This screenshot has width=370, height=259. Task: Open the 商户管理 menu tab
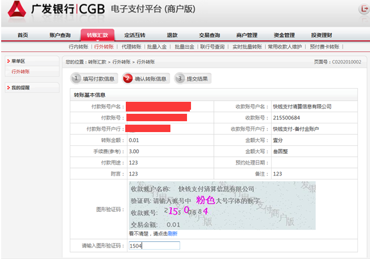click(247, 35)
